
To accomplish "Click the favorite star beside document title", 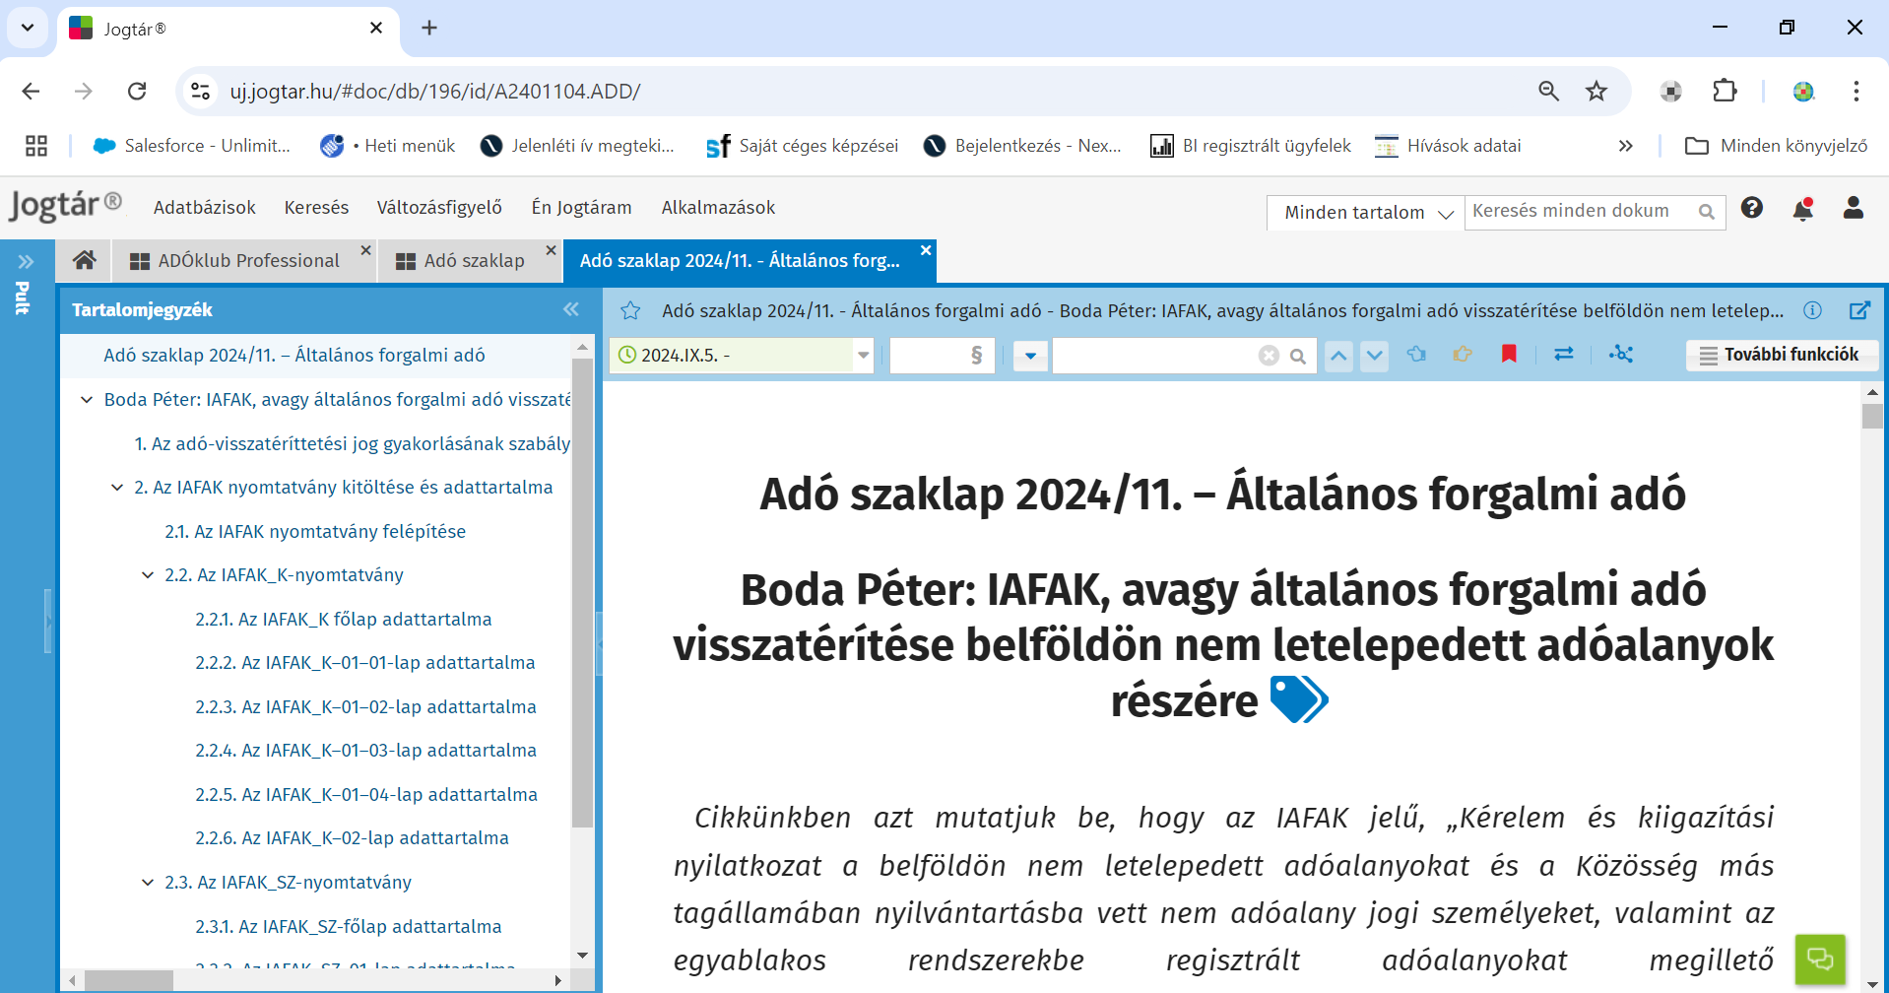I will point(630,311).
